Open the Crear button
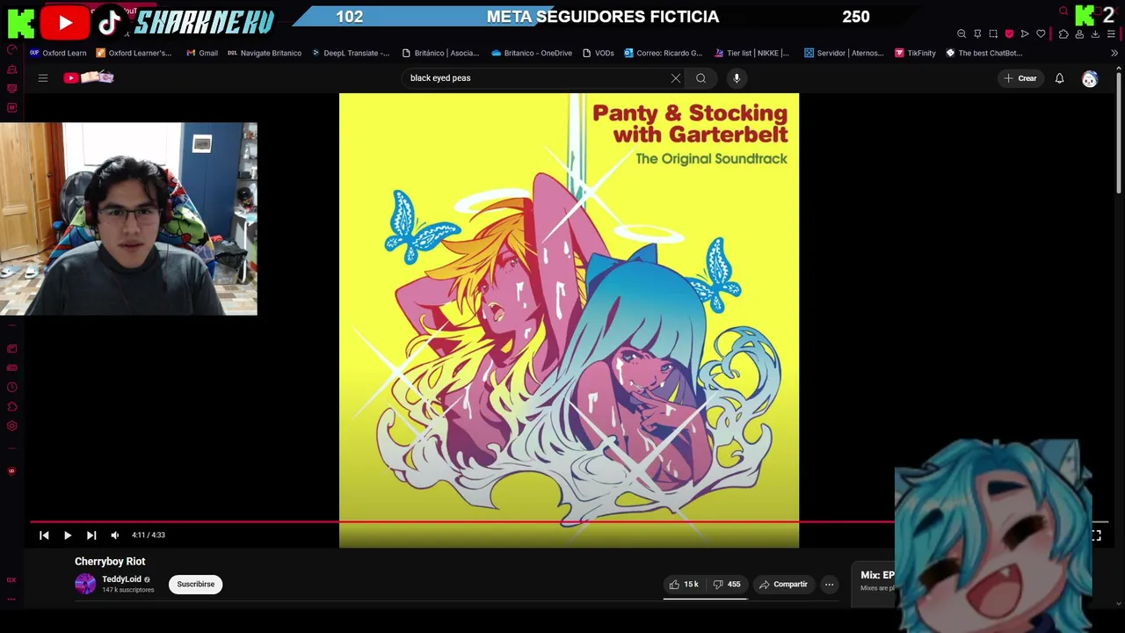 tap(1020, 78)
